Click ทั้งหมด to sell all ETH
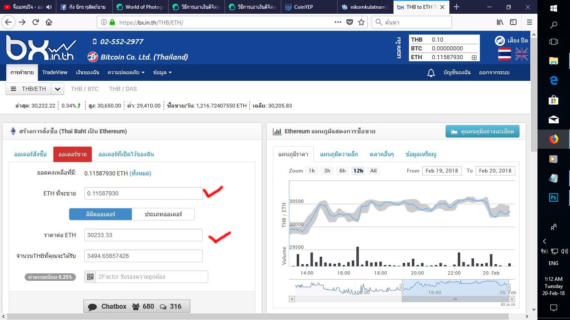 click(141, 173)
